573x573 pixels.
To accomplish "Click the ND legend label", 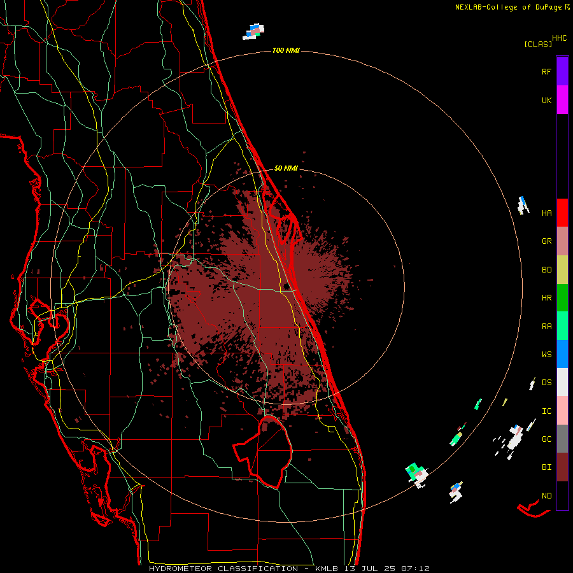I will 546,496.
